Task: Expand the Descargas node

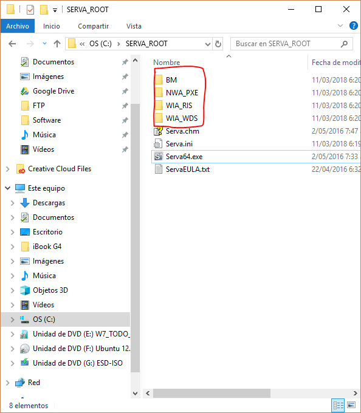Action: (12, 203)
